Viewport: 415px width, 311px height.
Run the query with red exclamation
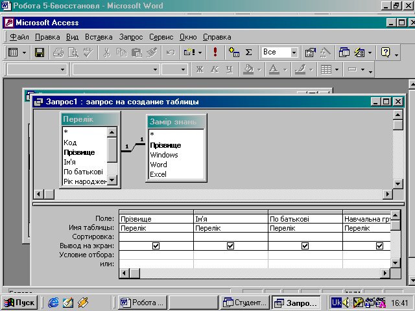pyautogui.click(x=215, y=52)
